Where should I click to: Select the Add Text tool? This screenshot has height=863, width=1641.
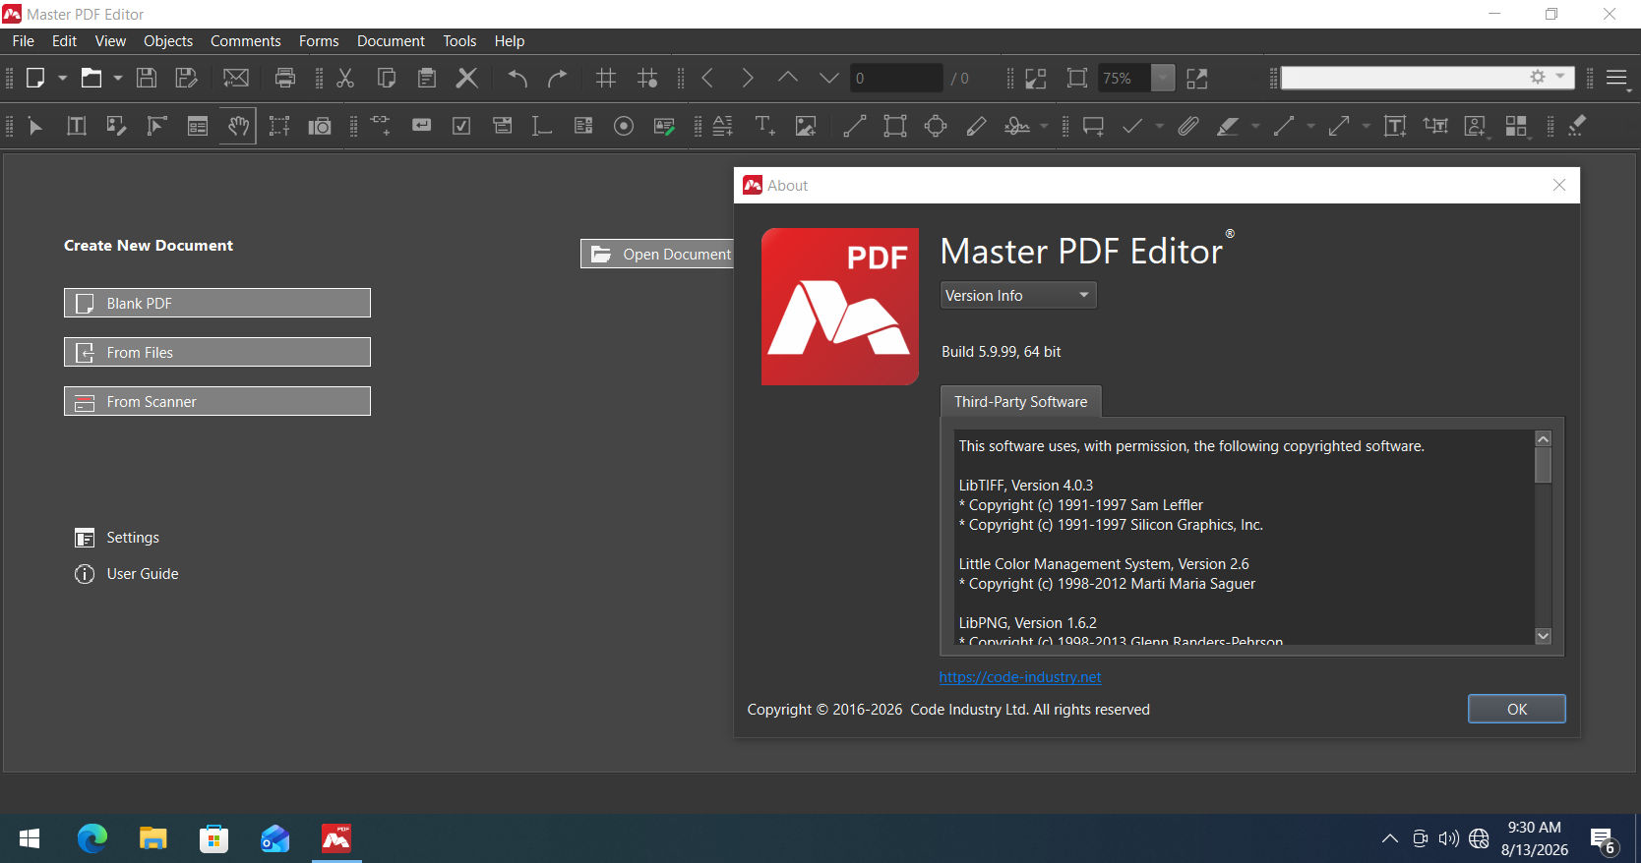(764, 126)
